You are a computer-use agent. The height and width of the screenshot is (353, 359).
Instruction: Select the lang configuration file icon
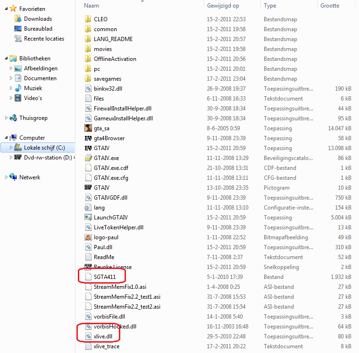(88, 207)
